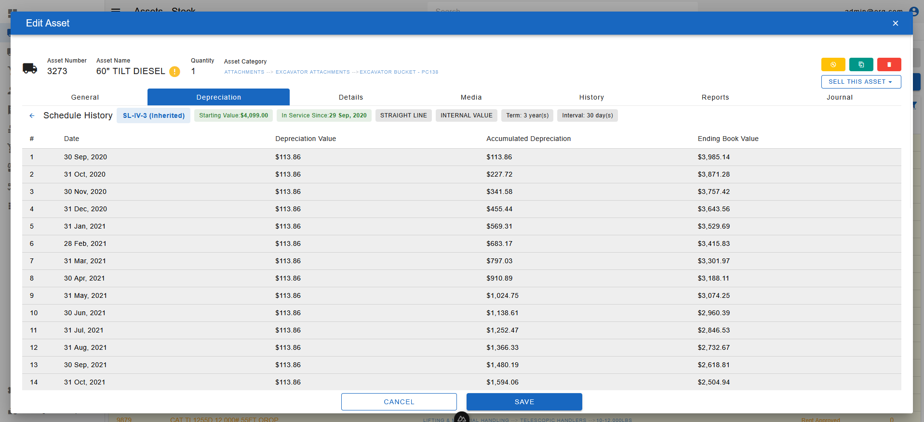The height and width of the screenshot is (422, 924).
Task: Open the Excavator Bucket - PC138 category link
Action: coord(399,72)
